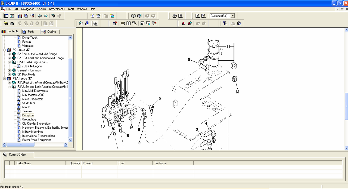348x189 pixels.
Task: Click the Quantity column header
Action: click(x=74, y=163)
